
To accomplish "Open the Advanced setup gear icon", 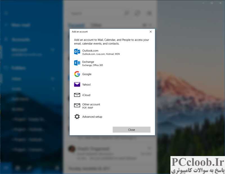I will (x=77, y=117).
